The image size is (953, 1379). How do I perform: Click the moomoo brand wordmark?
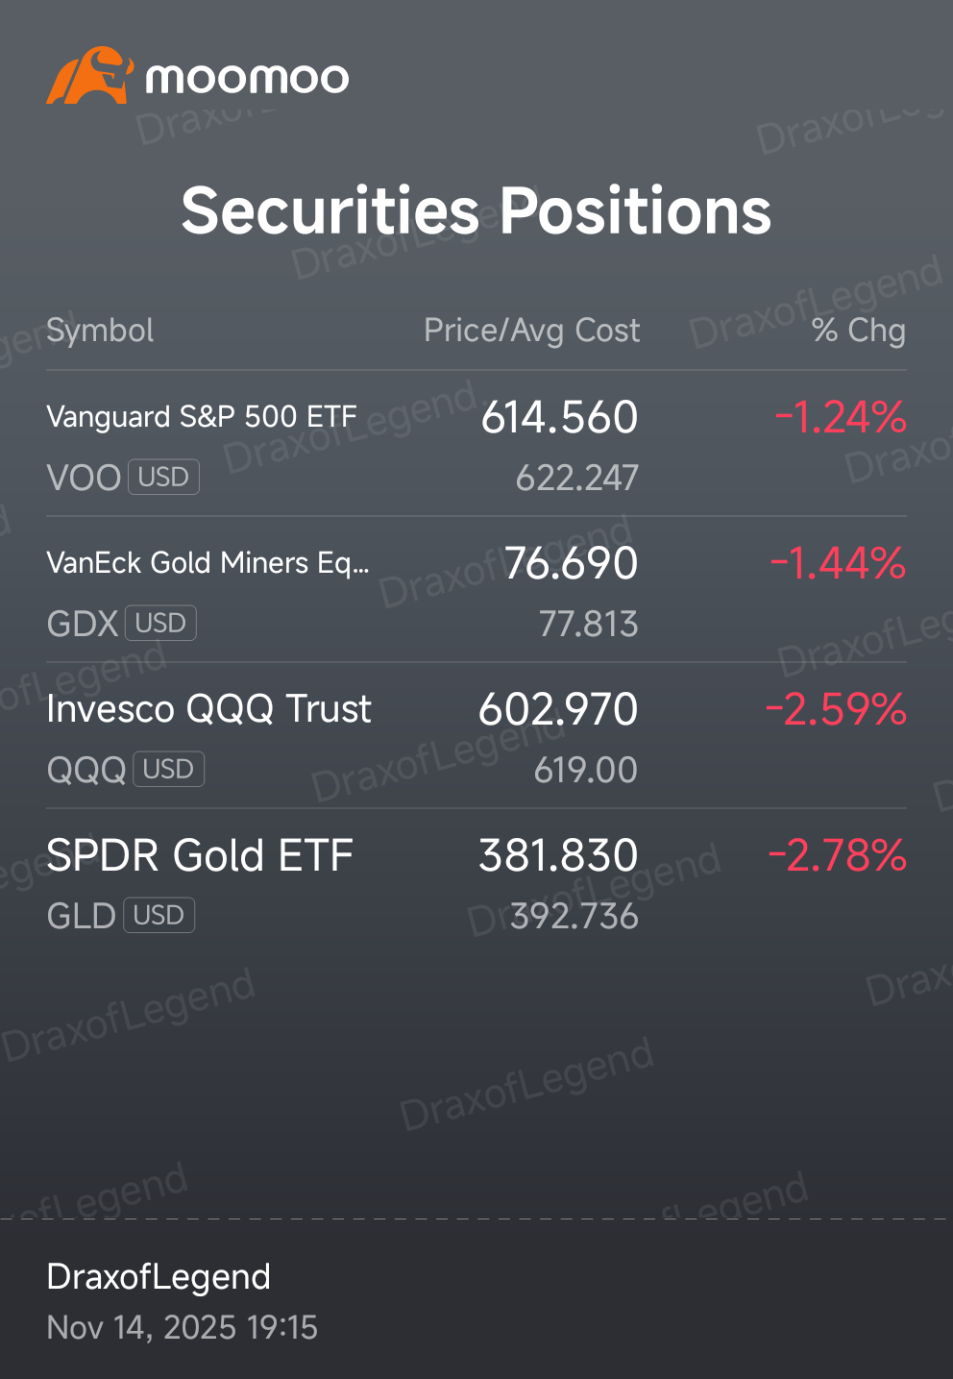247,78
